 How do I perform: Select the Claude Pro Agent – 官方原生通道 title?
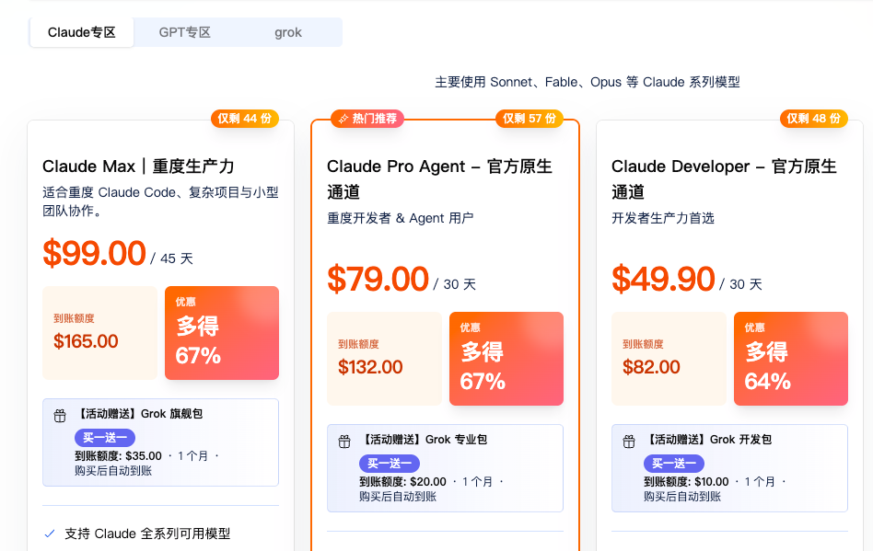[x=439, y=179]
